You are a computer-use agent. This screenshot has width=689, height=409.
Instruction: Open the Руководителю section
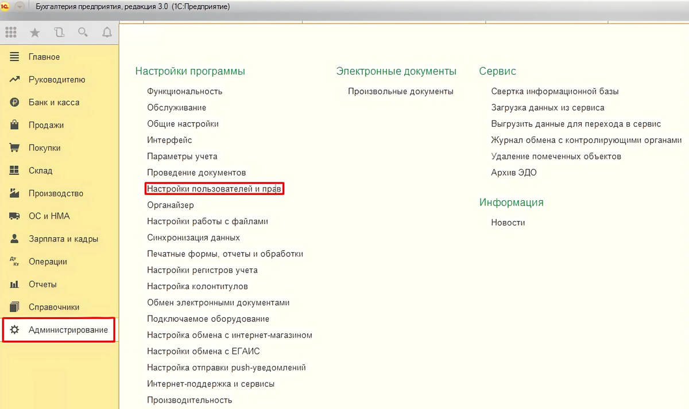pos(57,80)
